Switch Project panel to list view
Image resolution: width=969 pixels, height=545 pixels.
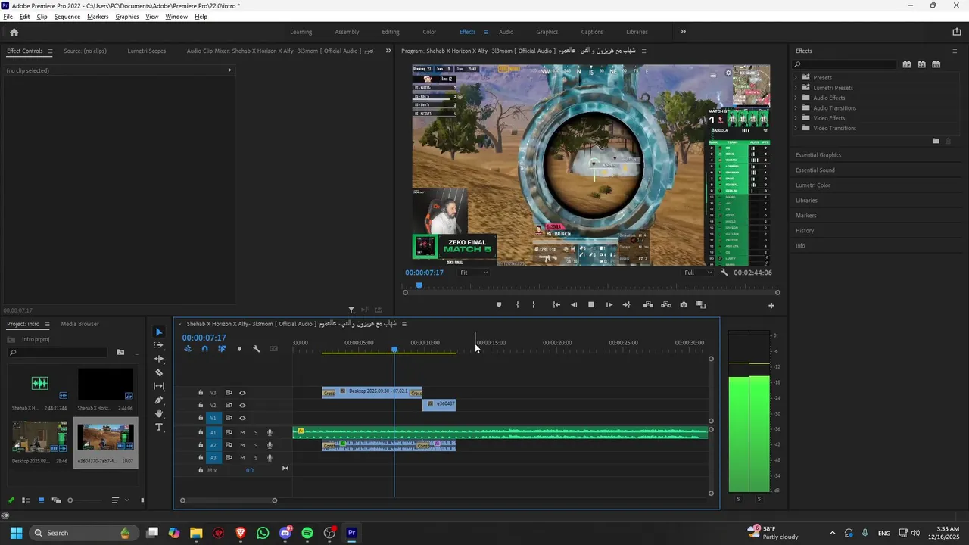pos(26,500)
